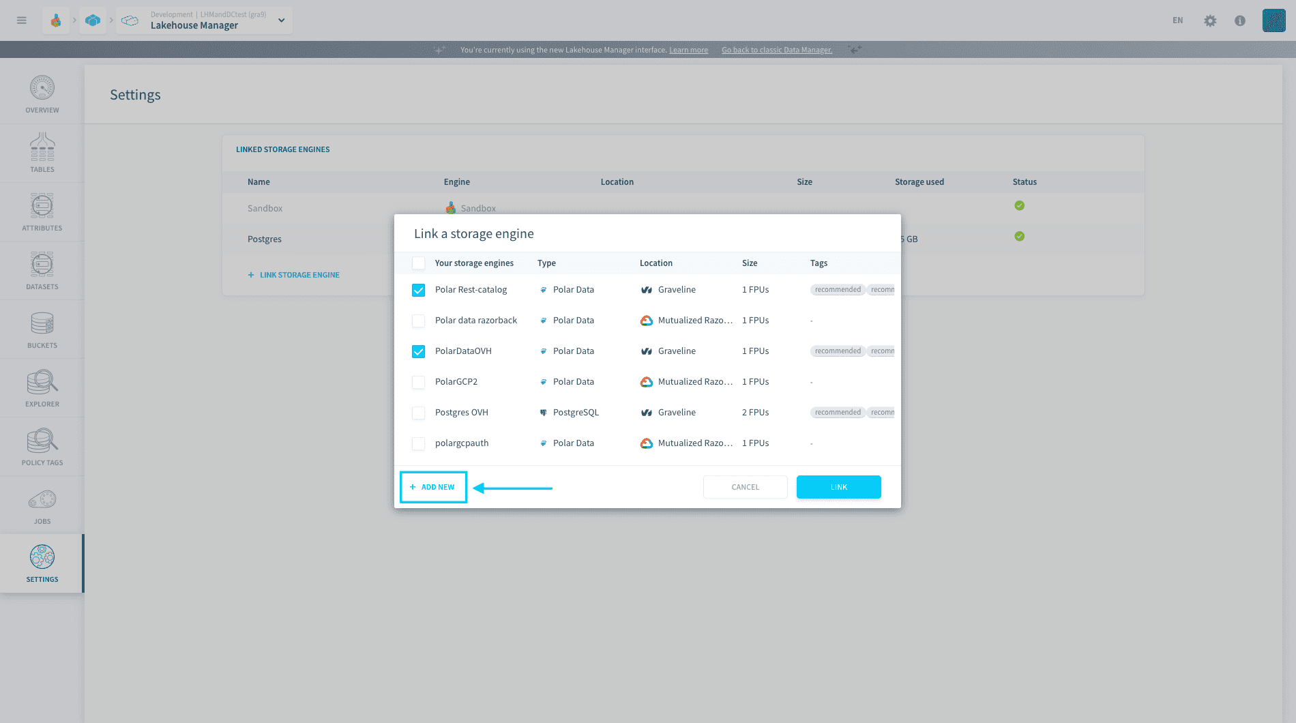
Task: Open the Buckets section
Action: tap(42, 329)
